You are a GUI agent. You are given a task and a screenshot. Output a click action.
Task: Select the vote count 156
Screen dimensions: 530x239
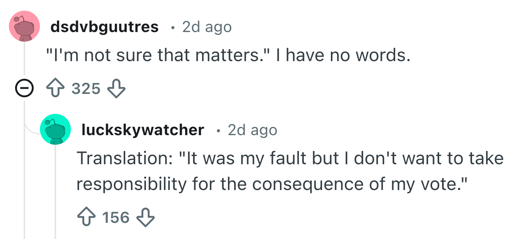114,217
